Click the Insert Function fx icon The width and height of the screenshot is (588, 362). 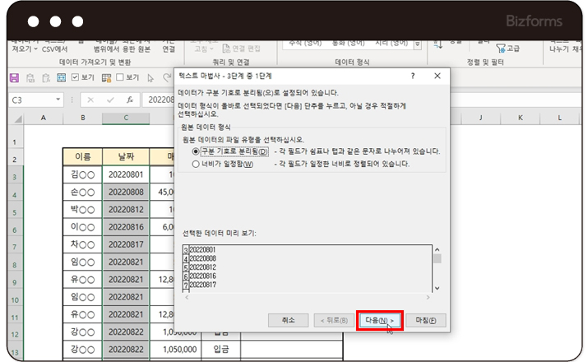pos(129,100)
